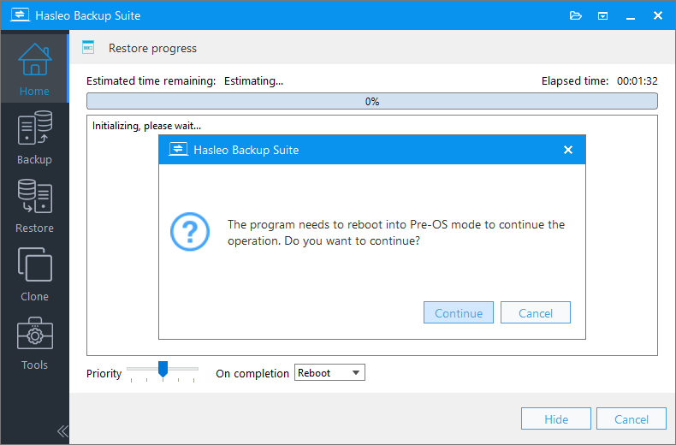Open the Tools section in the sidebar
Screen dimensions: 676x445
[34, 343]
